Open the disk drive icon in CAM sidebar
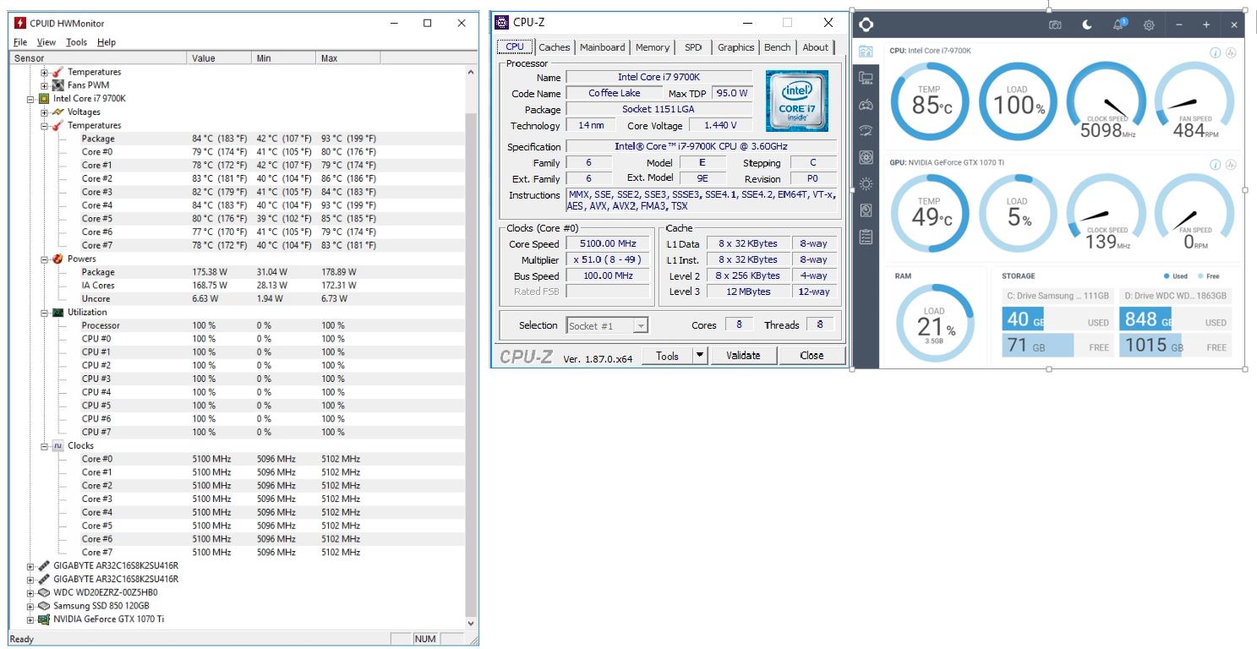This screenshot has height=649, width=1257. point(866,210)
